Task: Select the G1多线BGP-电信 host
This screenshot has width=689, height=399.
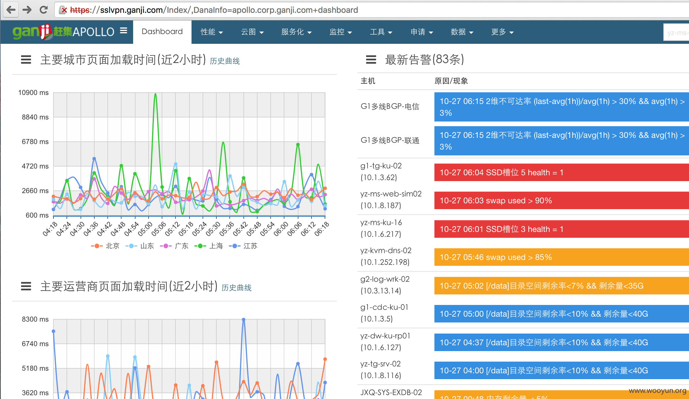Action: tap(390, 106)
